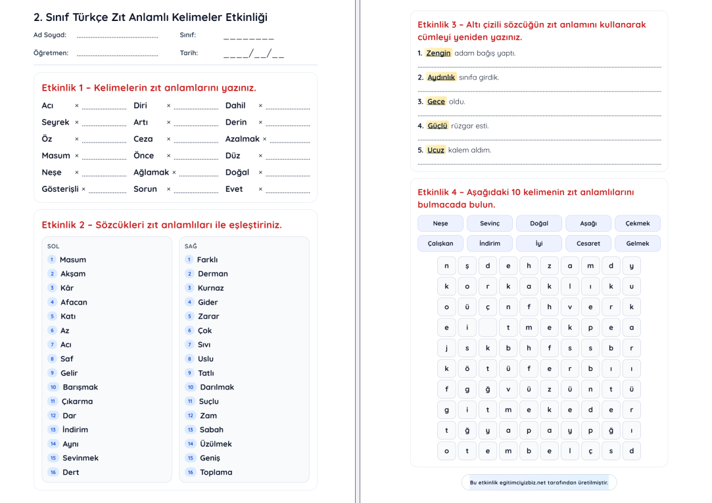Click the answer blank beside Ağlamak
This screenshot has height=503, width=712.
click(x=199, y=174)
